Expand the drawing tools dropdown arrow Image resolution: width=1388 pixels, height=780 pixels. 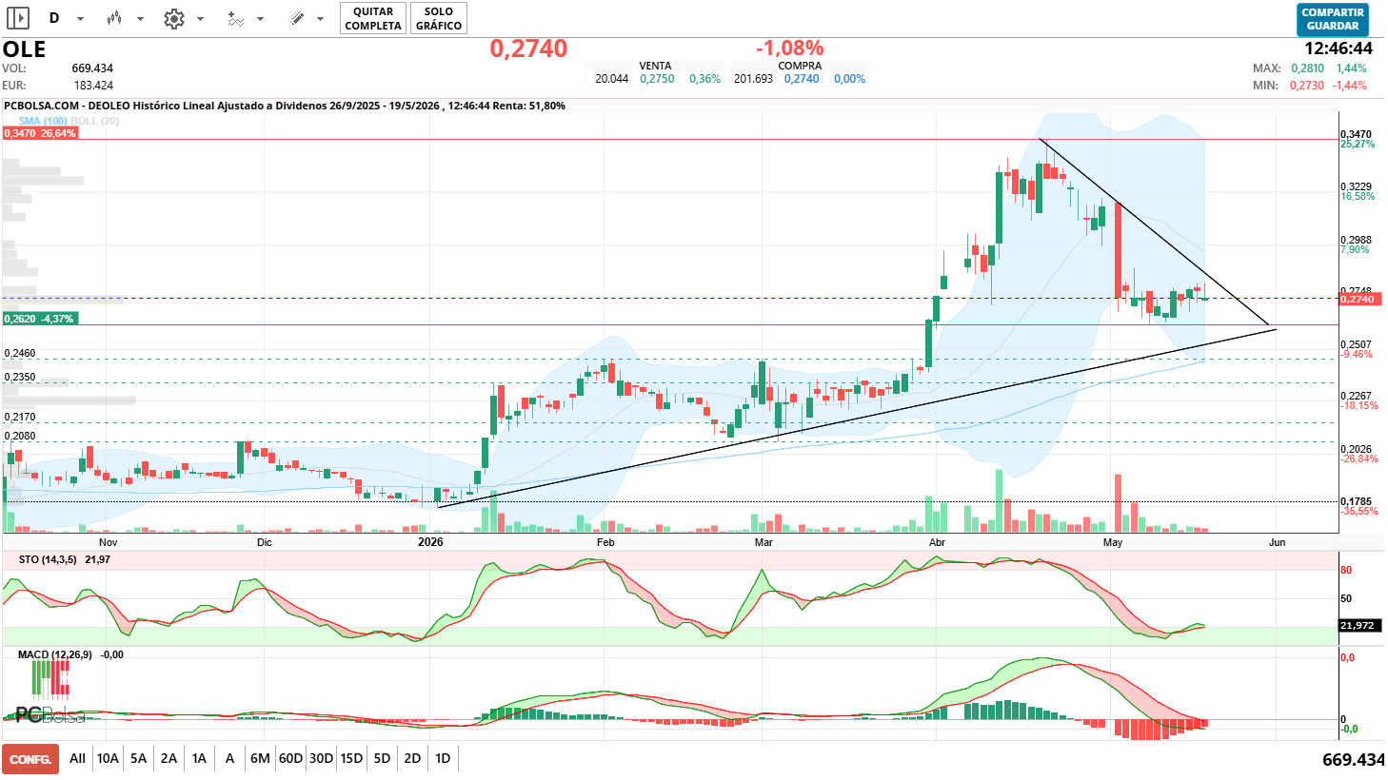tap(320, 19)
